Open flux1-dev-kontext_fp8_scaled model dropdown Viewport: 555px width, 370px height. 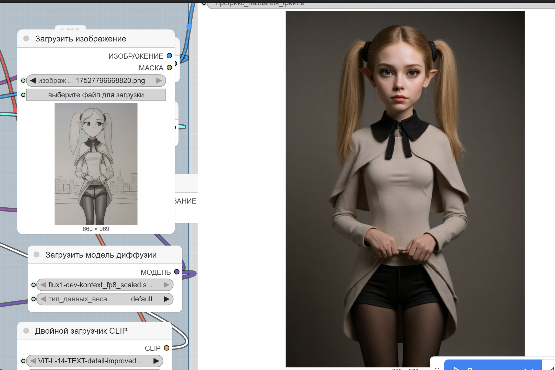(105, 285)
